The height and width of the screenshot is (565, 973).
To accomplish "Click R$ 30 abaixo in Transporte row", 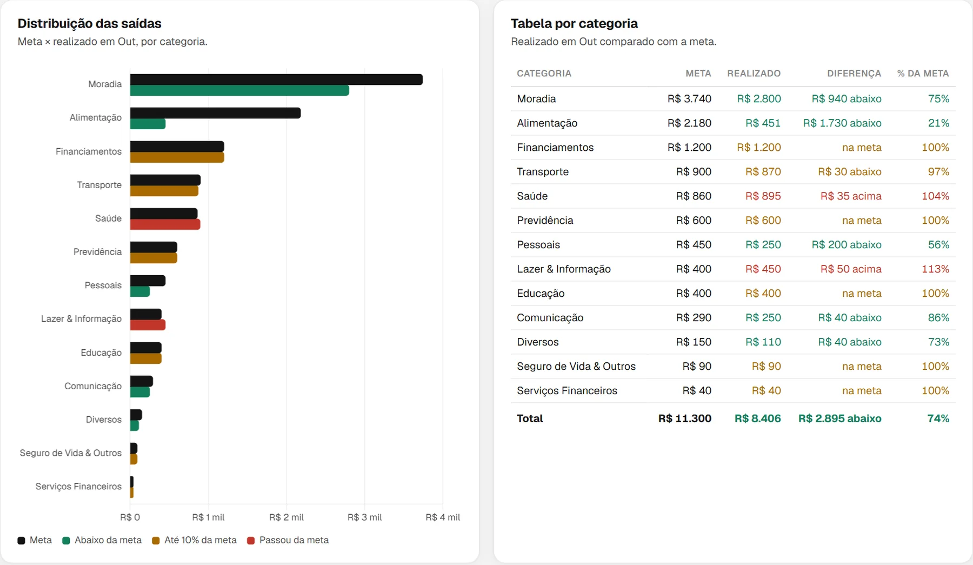I will (x=849, y=172).
